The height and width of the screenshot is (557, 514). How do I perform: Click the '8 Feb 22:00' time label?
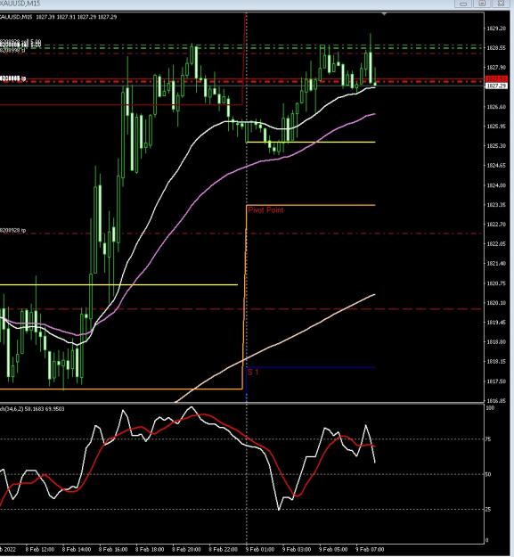pos(223,549)
